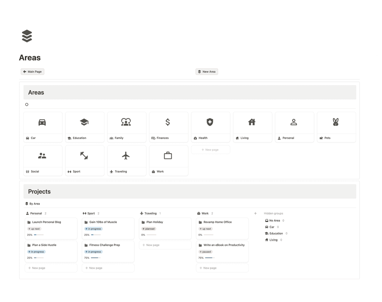Add New page under Personal column

pyautogui.click(x=51, y=268)
